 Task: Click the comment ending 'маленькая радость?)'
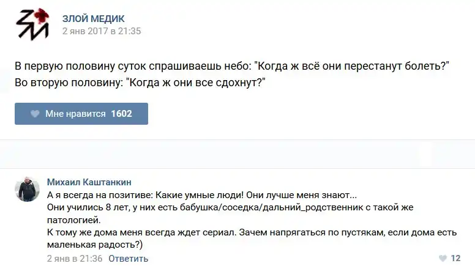[94, 245]
